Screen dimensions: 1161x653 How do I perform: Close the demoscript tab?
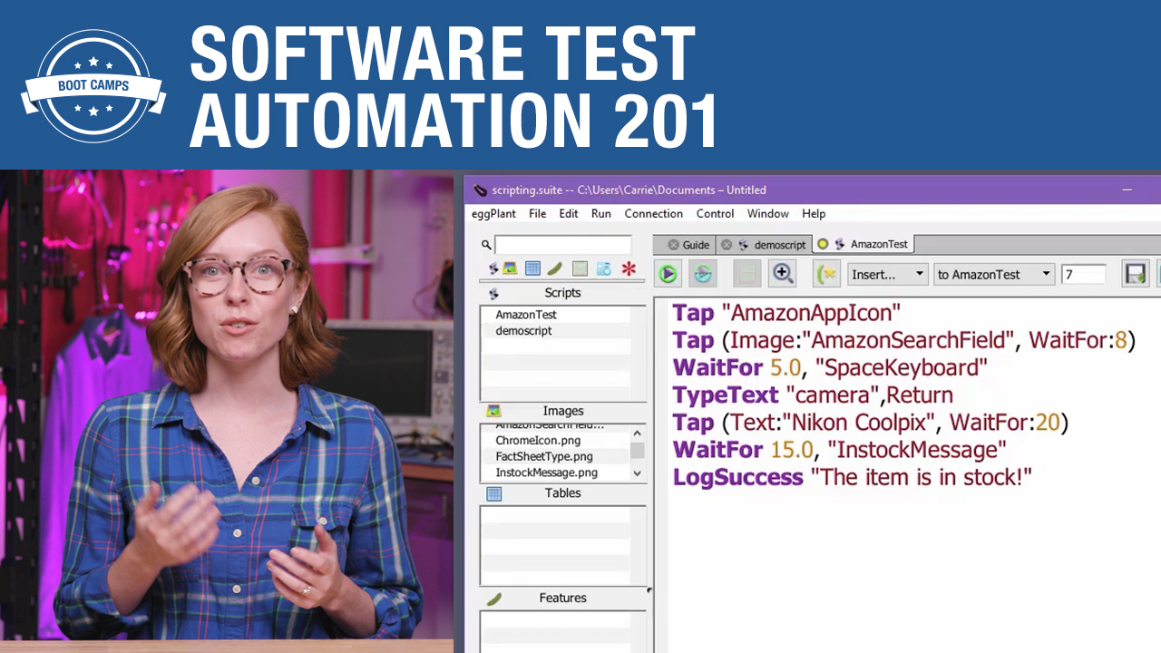point(727,245)
